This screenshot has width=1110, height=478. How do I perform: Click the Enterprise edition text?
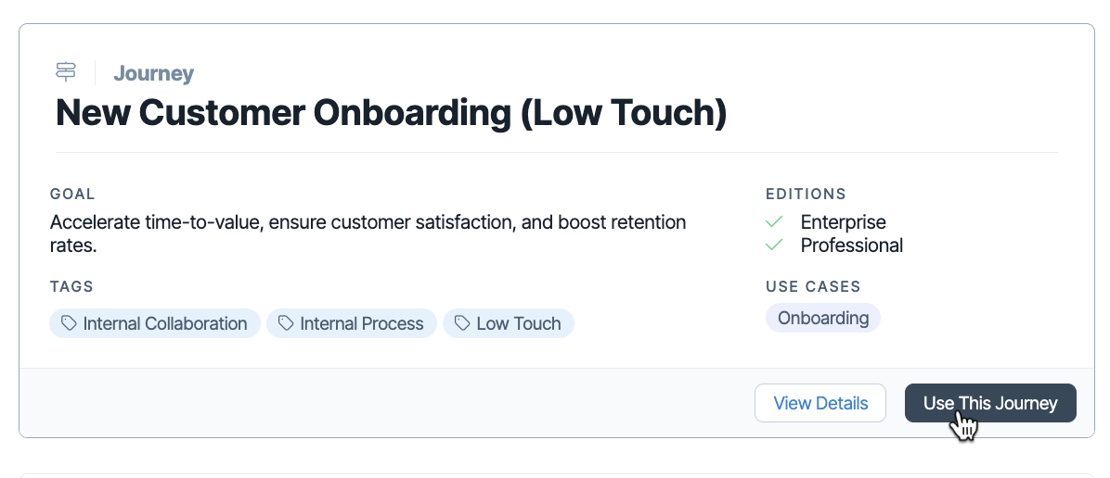pos(843,222)
